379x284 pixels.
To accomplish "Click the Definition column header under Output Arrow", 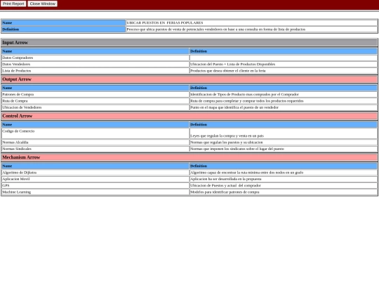I will click(284, 88).
